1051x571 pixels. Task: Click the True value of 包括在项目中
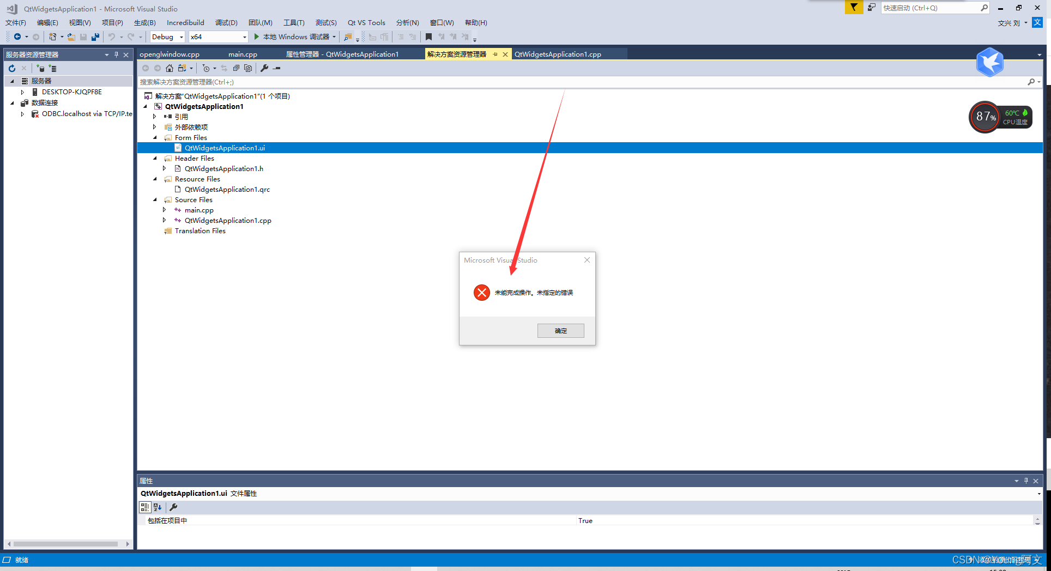point(585,521)
